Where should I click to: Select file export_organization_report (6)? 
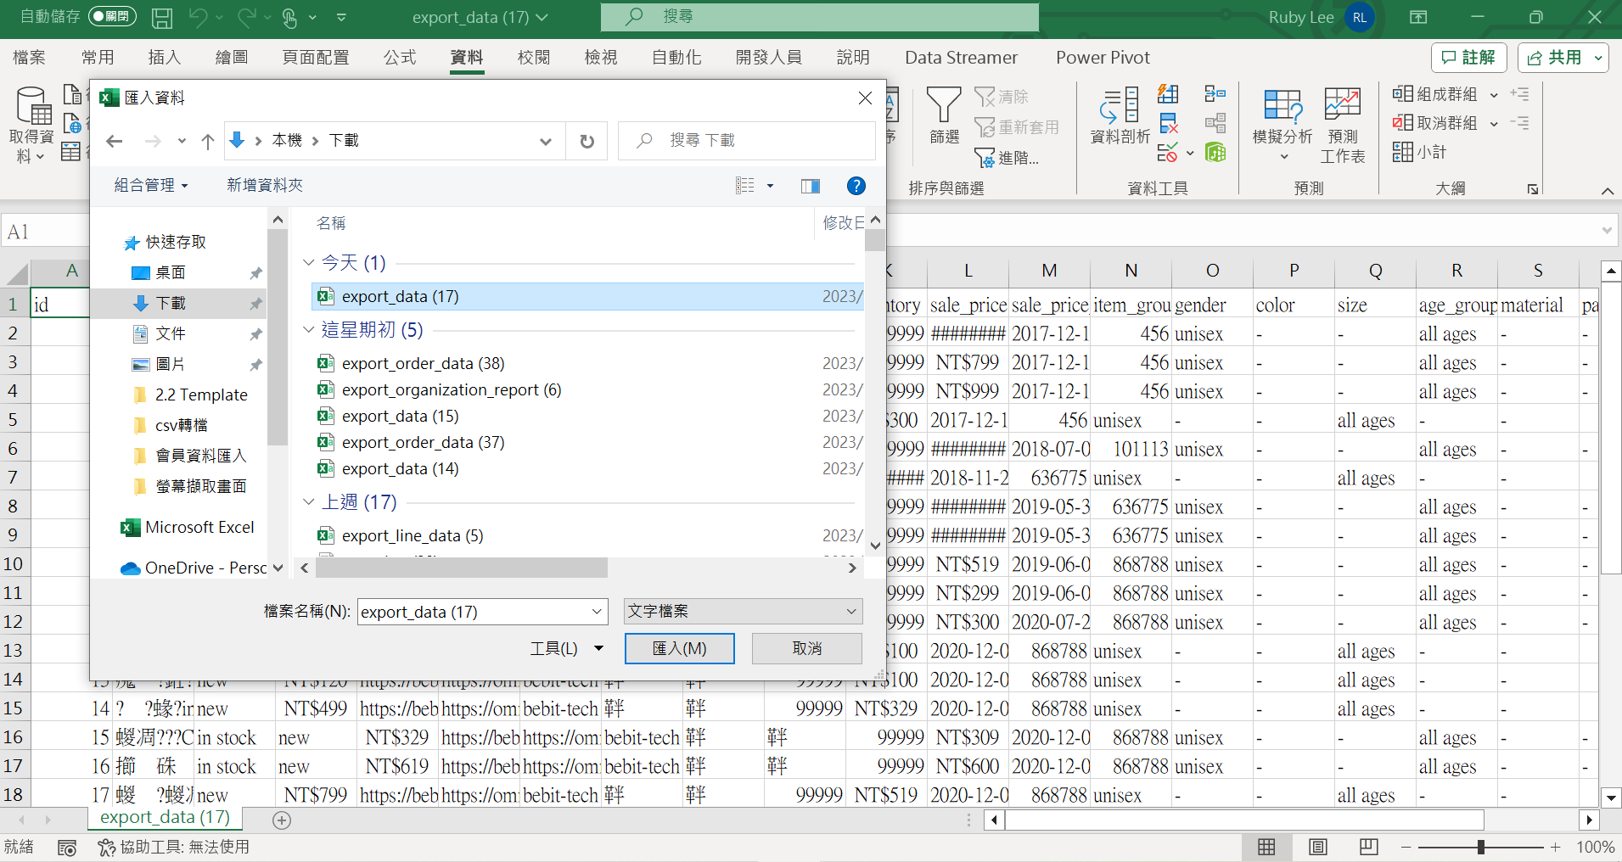click(452, 390)
